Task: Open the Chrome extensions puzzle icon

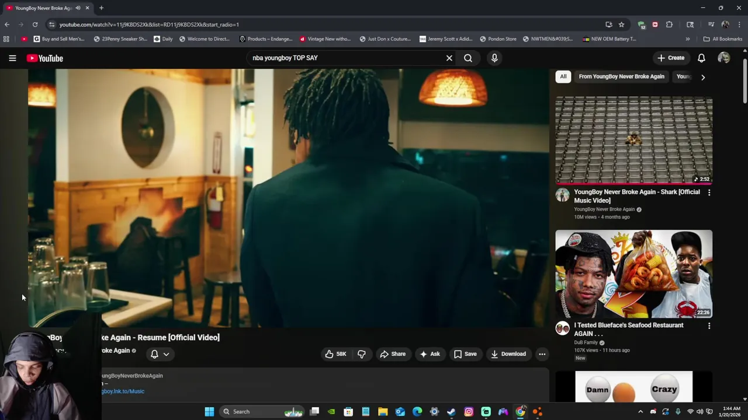Action: tap(669, 24)
